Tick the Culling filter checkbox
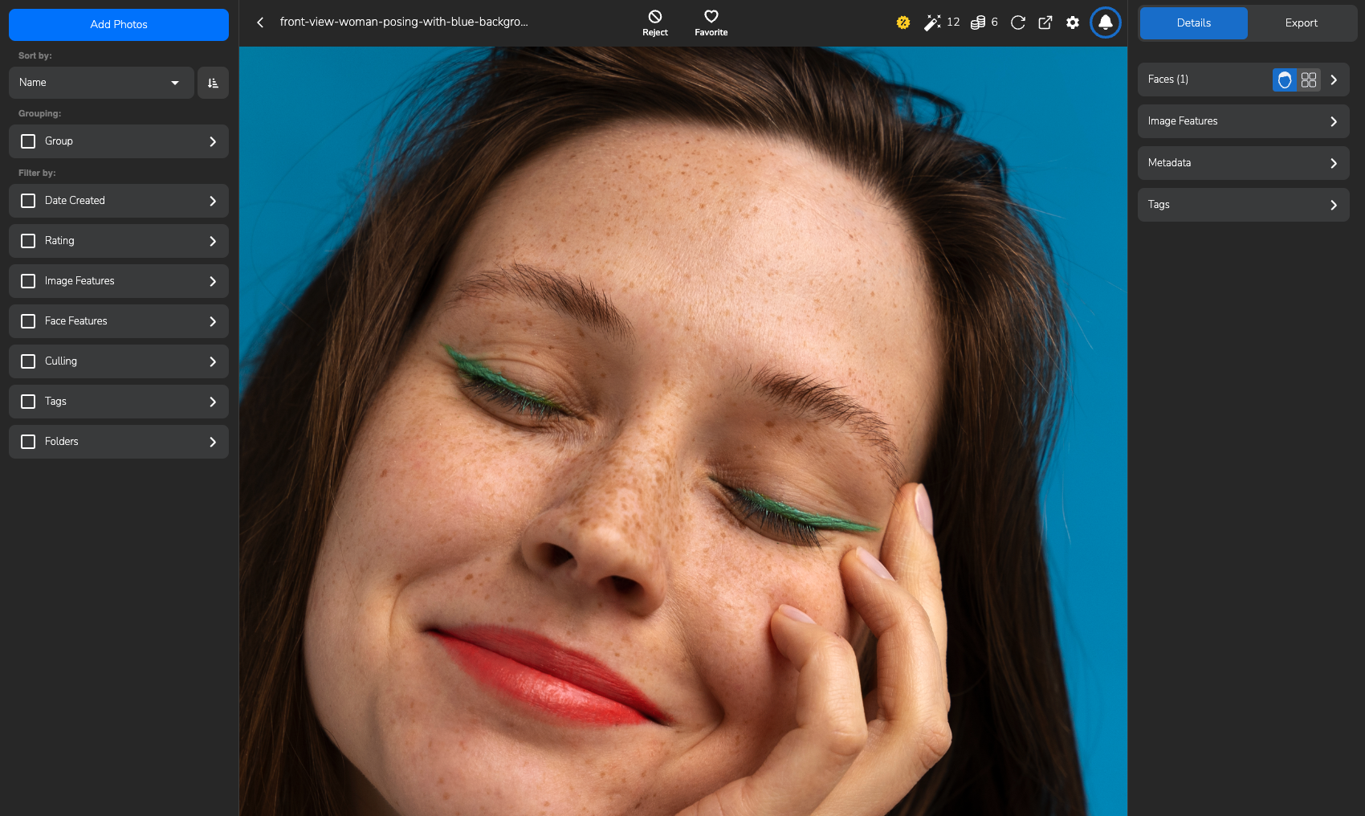 click(x=28, y=361)
